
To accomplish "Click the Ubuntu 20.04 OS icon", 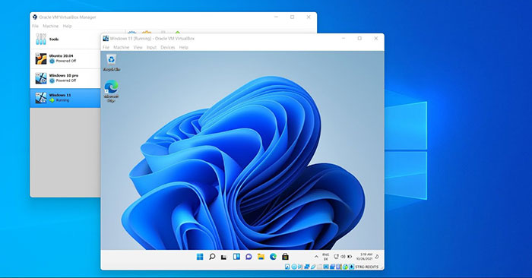I will [41, 58].
